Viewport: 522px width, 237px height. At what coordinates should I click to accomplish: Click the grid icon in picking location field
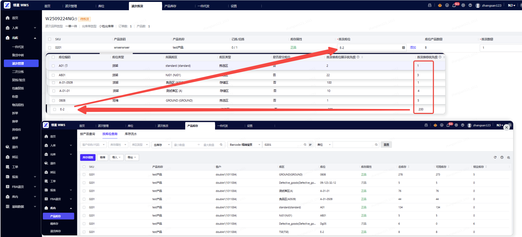pyautogui.click(x=403, y=48)
